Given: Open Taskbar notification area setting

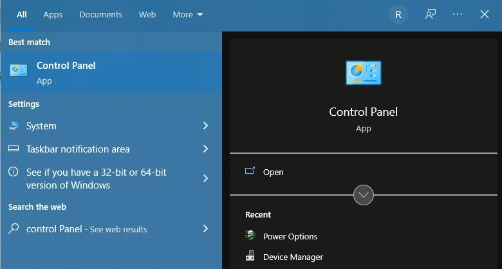Looking at the screenshot, I should pos(111,149).
